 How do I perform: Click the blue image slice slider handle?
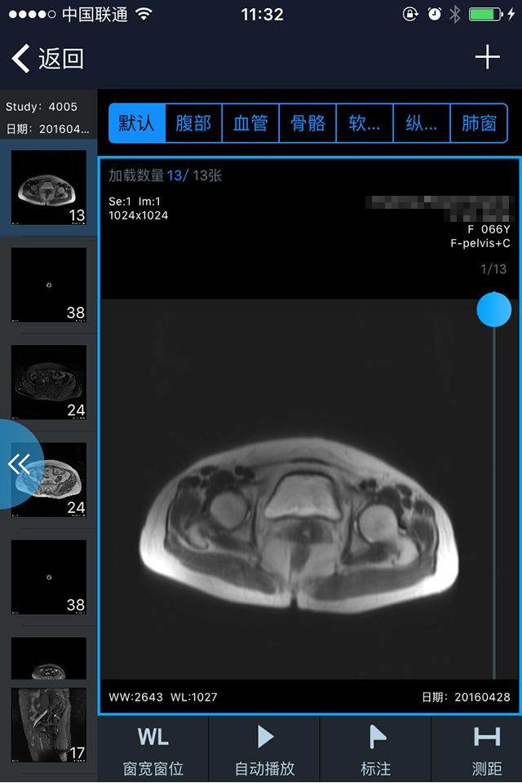[x=494, y=310]
